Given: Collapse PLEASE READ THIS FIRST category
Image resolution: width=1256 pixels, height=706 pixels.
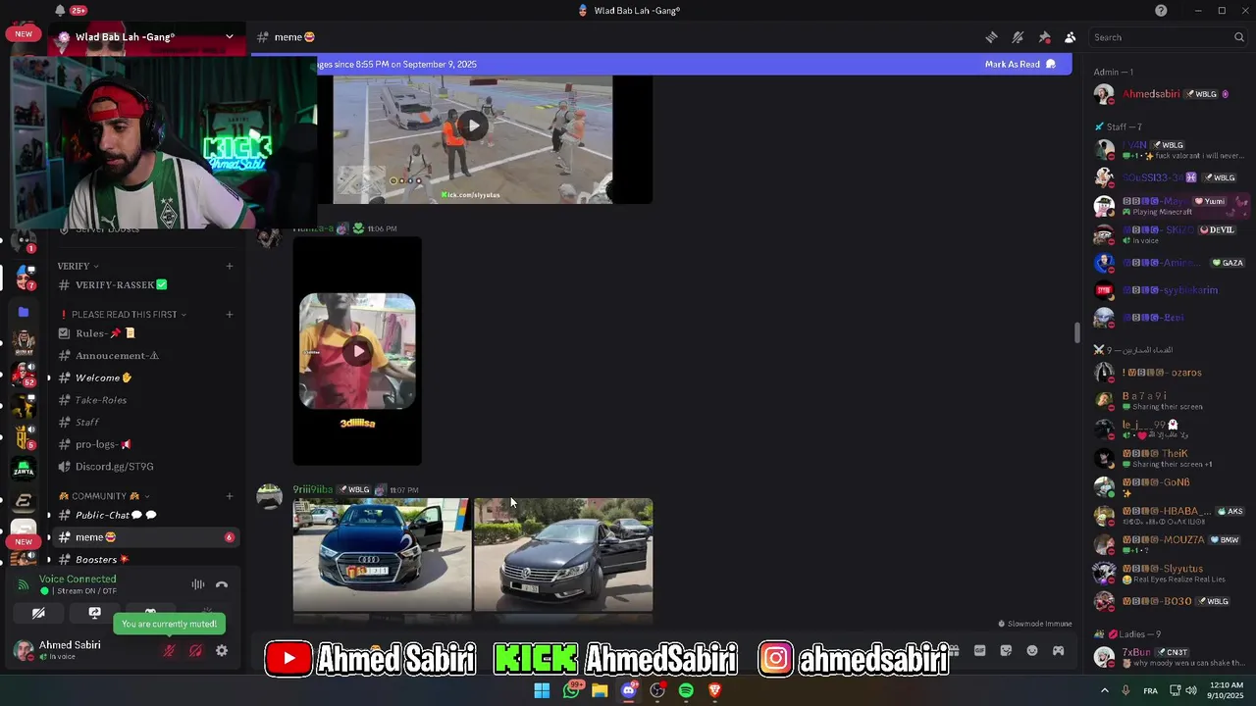Looking at the screenshot, I should (124, 314).
